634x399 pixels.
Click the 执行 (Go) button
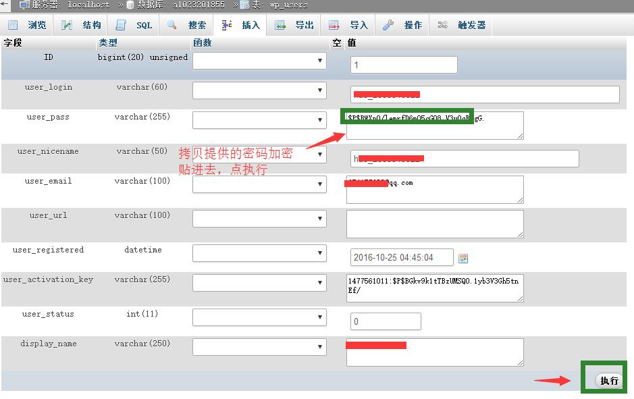(608, 380)
